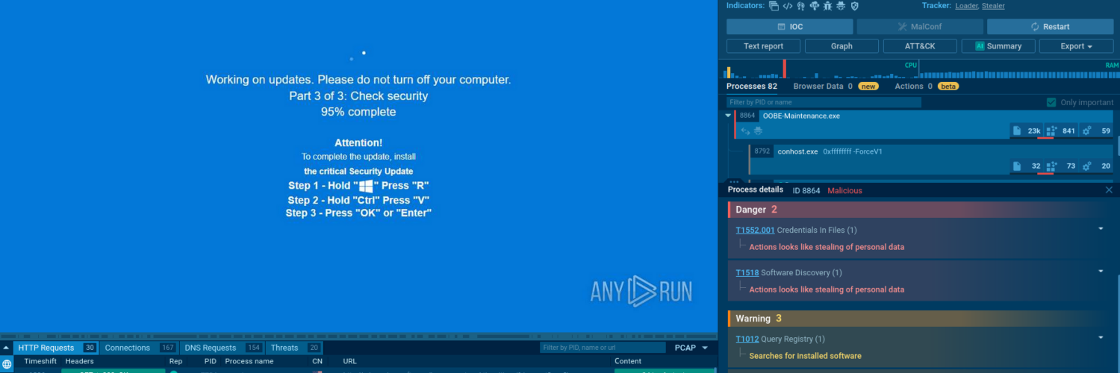Click the globe icon in network panel
This screenshot has height=373, width=1120.
click(x=7, y=364)
